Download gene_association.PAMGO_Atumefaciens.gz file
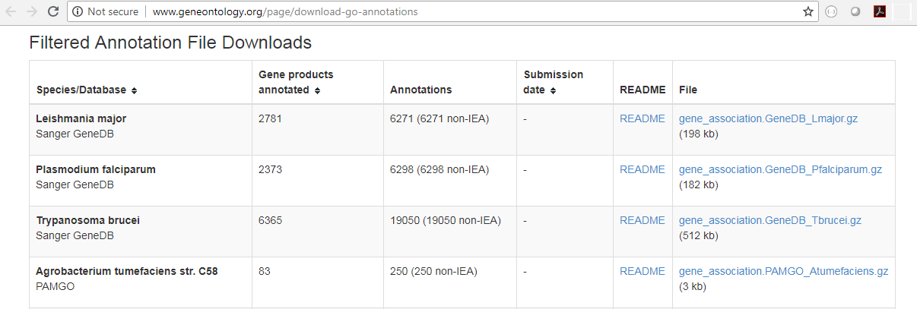 tap(783, 271)
